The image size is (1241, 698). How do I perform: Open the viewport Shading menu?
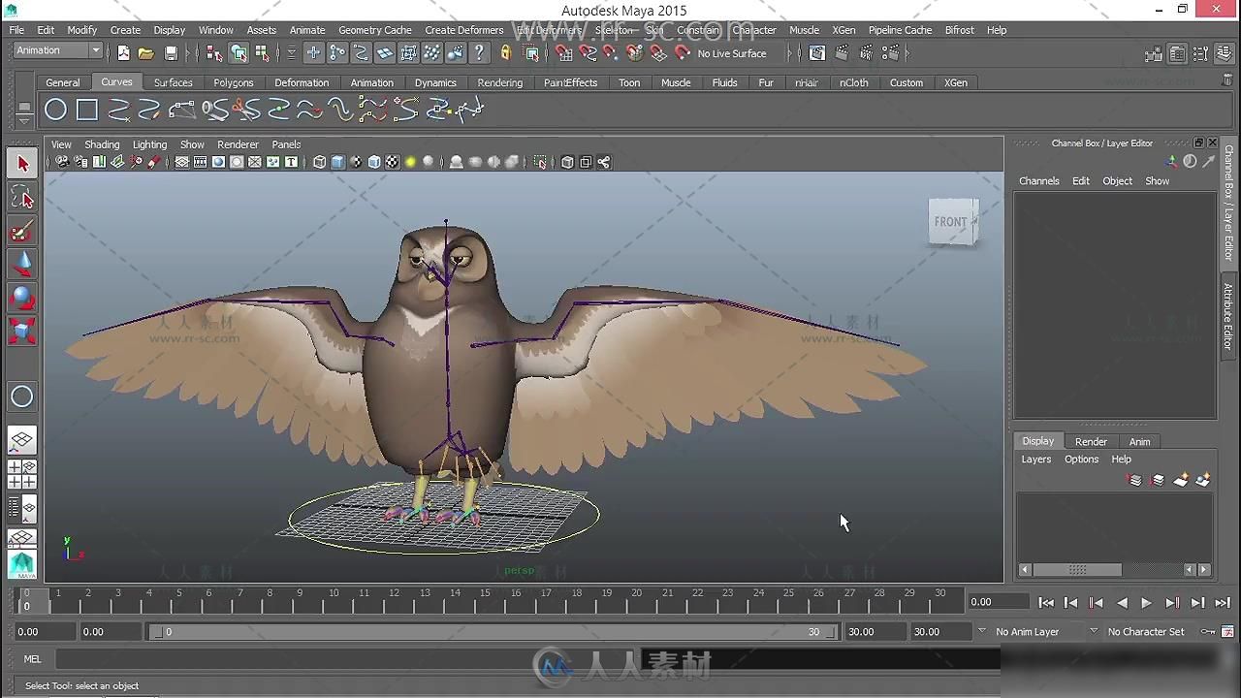pyautogui.click(x=102, y=144)
